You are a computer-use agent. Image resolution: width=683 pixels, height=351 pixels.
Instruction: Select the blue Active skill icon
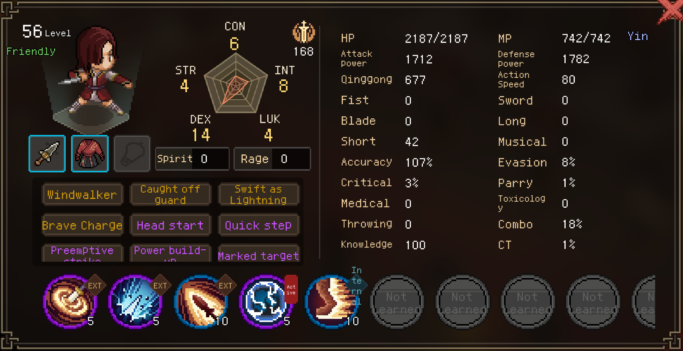(x=266, y=302)
